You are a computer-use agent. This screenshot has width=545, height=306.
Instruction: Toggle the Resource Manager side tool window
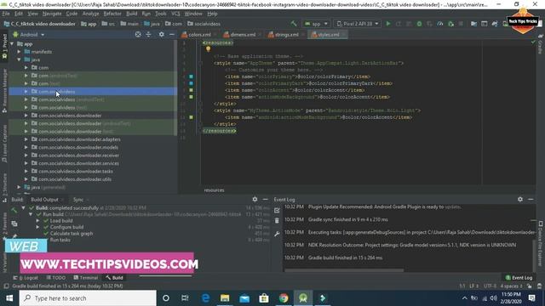(4, 91)
